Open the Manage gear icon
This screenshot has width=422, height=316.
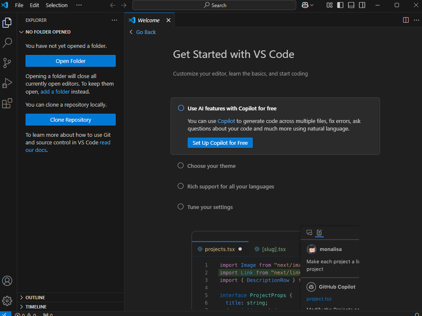click(x=7, y=300)
